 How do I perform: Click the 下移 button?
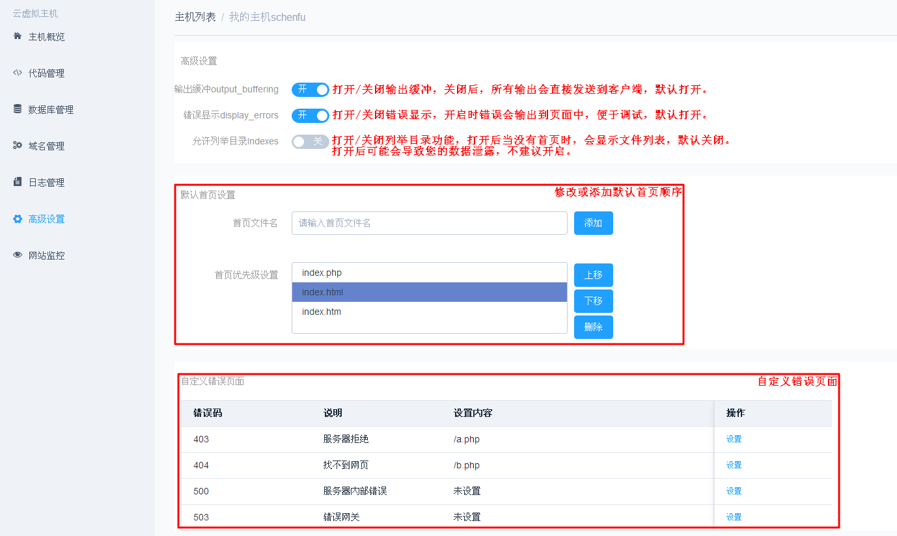pyautogui.click(x=594, y=301)
